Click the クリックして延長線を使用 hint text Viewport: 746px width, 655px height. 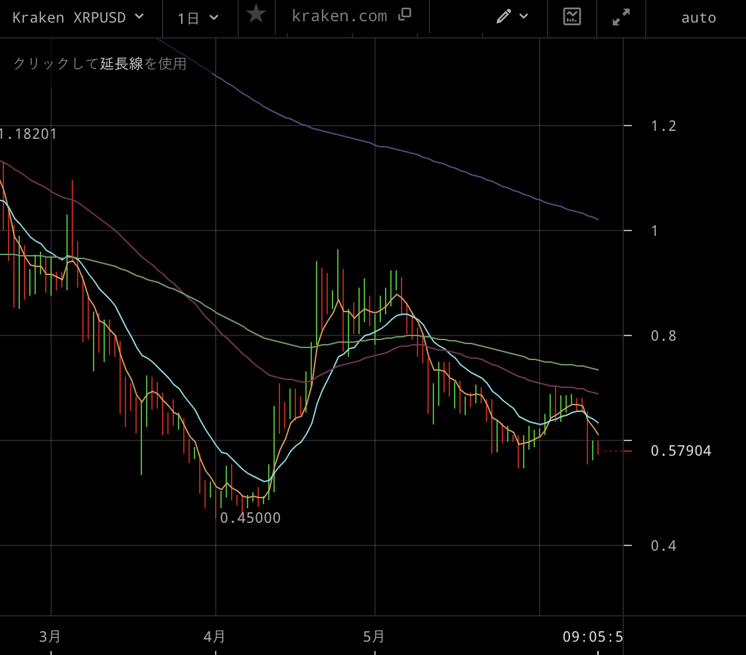coord(100,63)
